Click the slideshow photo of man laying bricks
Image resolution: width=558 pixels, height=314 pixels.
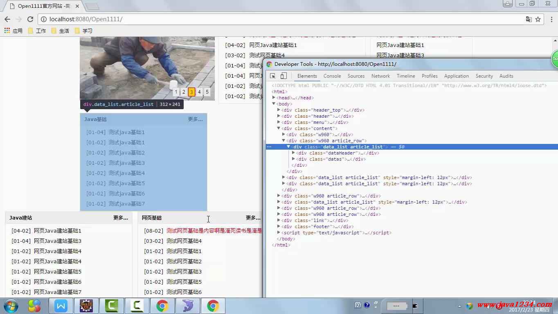click(147, 68)
